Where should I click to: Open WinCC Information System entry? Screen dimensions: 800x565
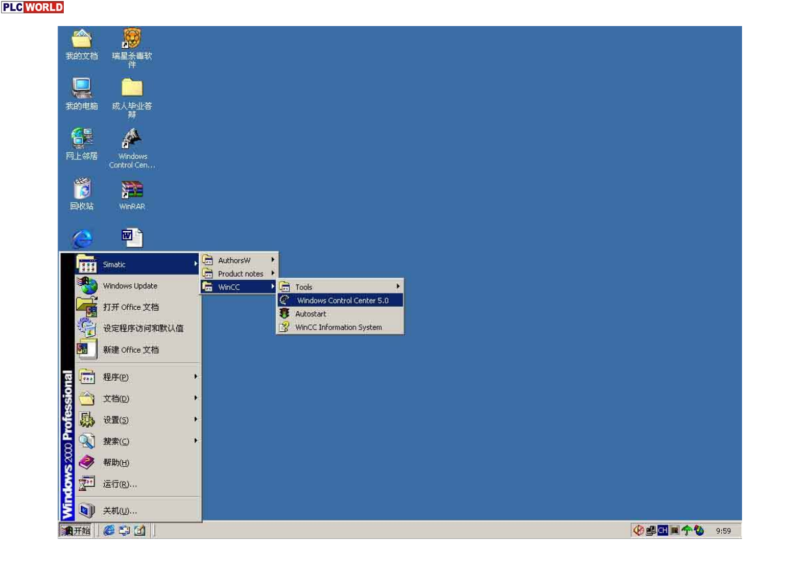click(x=340, y=327)
